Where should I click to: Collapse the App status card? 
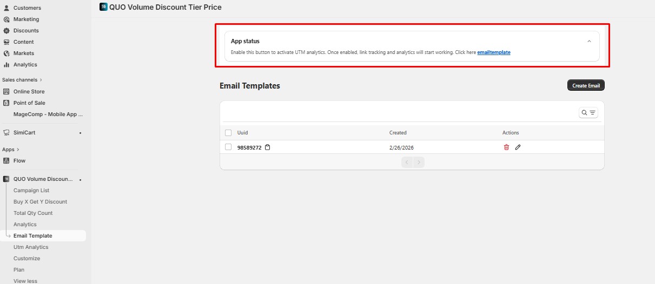pos(589,41)
